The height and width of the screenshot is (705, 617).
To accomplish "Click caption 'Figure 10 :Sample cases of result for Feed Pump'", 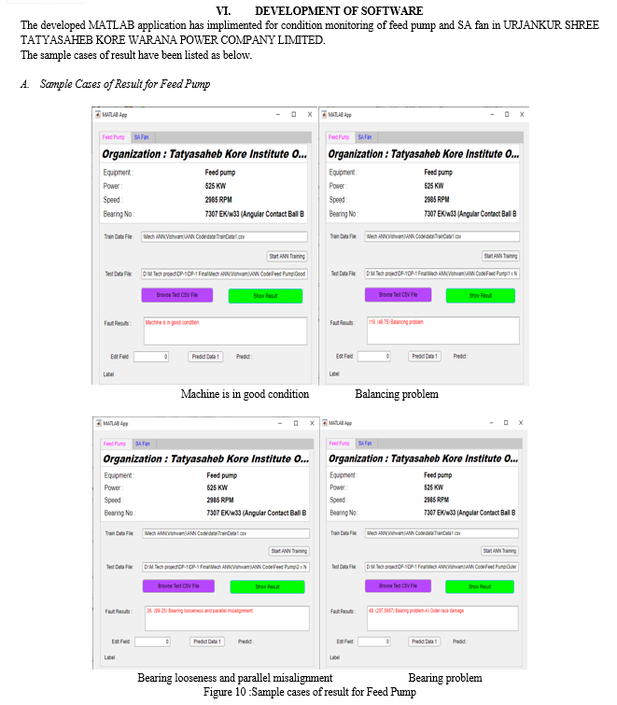I will tap(310, 692).
